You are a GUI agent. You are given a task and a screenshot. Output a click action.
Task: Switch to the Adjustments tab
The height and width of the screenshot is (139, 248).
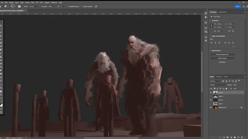coord(222,12)
